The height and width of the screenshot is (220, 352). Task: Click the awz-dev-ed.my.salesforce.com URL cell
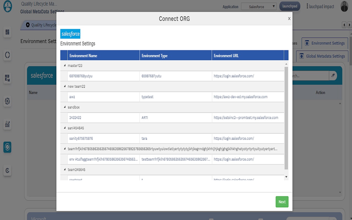(248, 97)
